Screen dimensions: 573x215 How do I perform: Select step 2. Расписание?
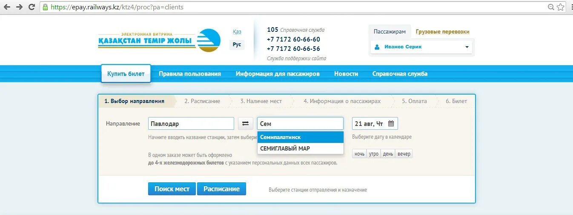(x=202, y=101)
